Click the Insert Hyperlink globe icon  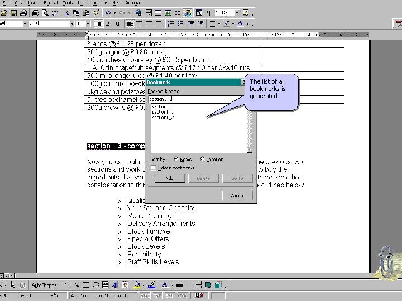[x=139, y=12]
